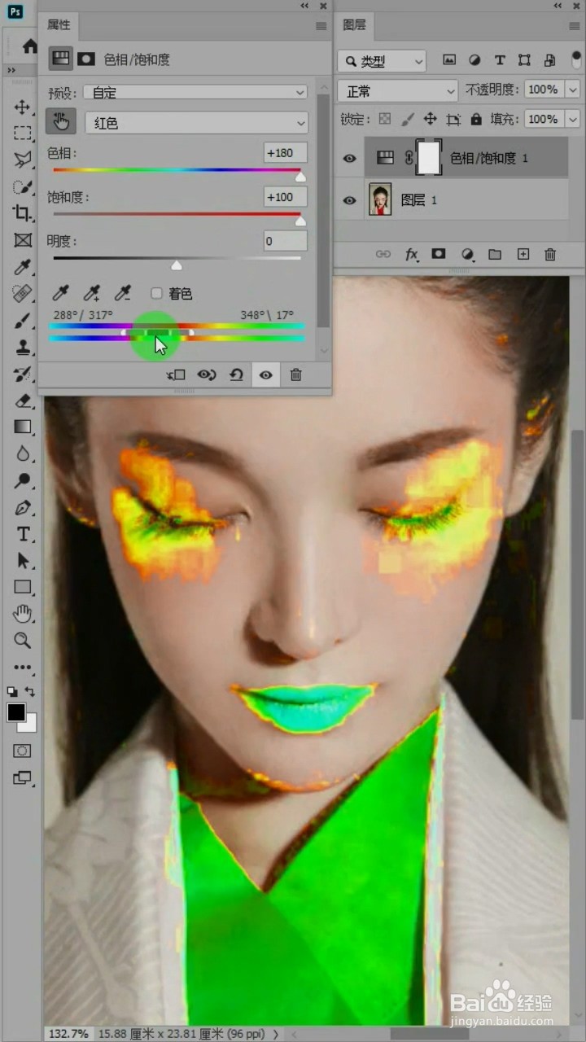Screen dimensions: 586x1042
Task: Select the Move tool
Action: [22, 107]
